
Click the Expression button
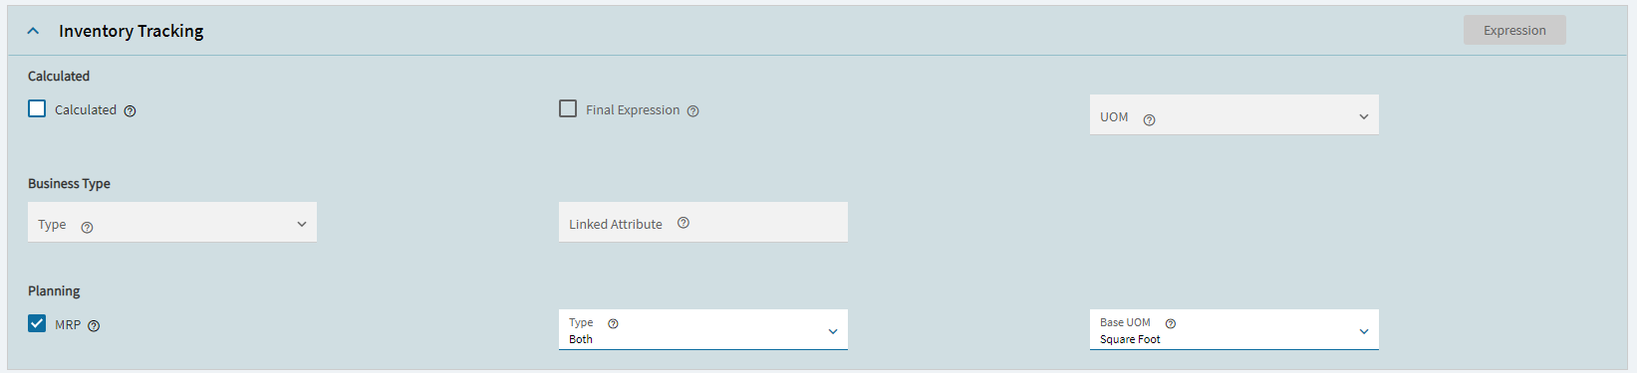pyautogui.click(x=1514, y=30)
